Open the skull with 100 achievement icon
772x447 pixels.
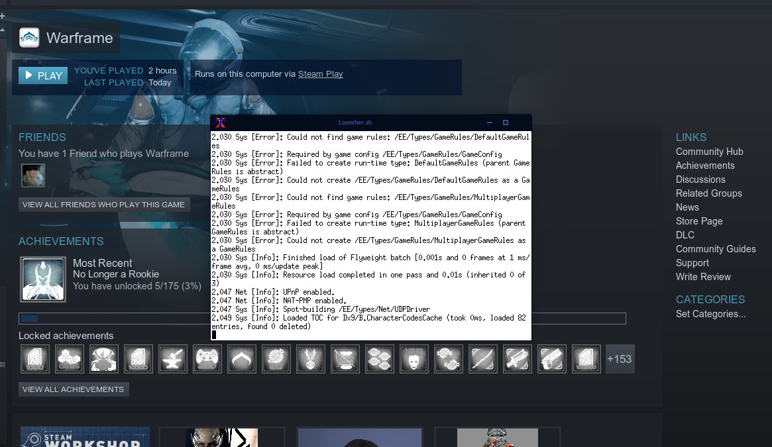pyautogui.click(x=414, y=359)
